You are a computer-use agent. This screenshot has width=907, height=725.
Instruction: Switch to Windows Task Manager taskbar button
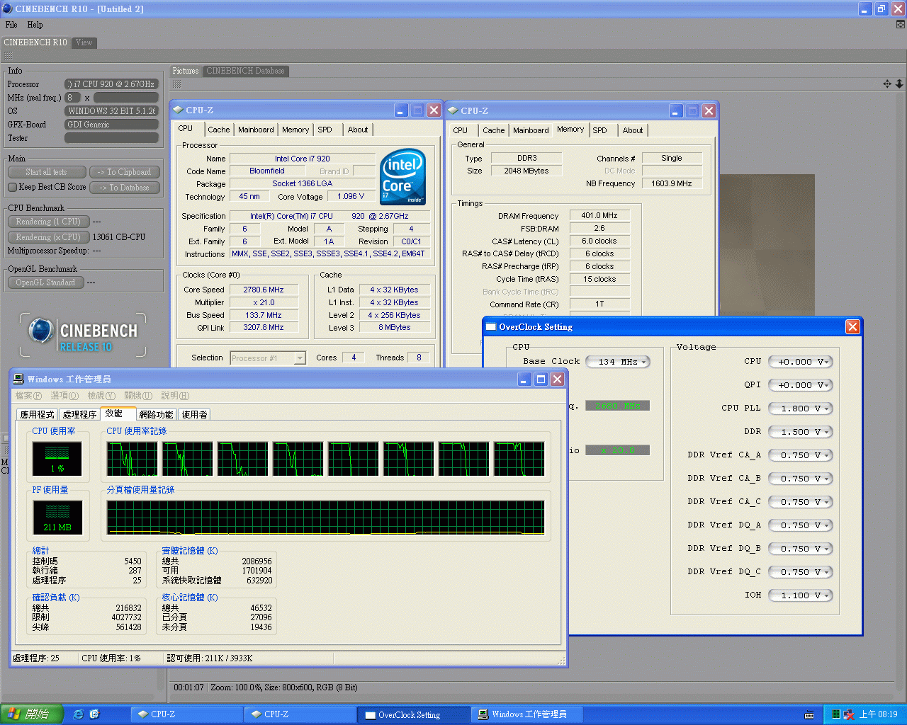[528, 714]
